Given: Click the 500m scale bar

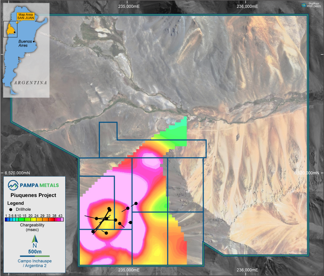Looking at the screenshot, I should point(34,256).
